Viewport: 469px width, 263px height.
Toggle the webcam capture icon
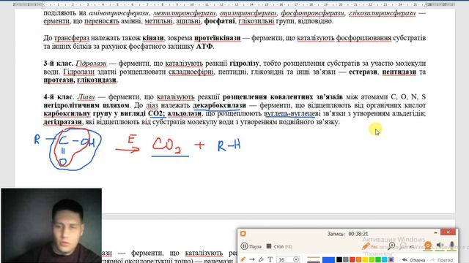coord(428,245)
